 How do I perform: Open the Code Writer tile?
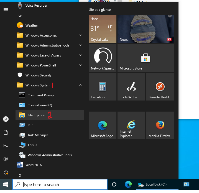pos(131,87)
